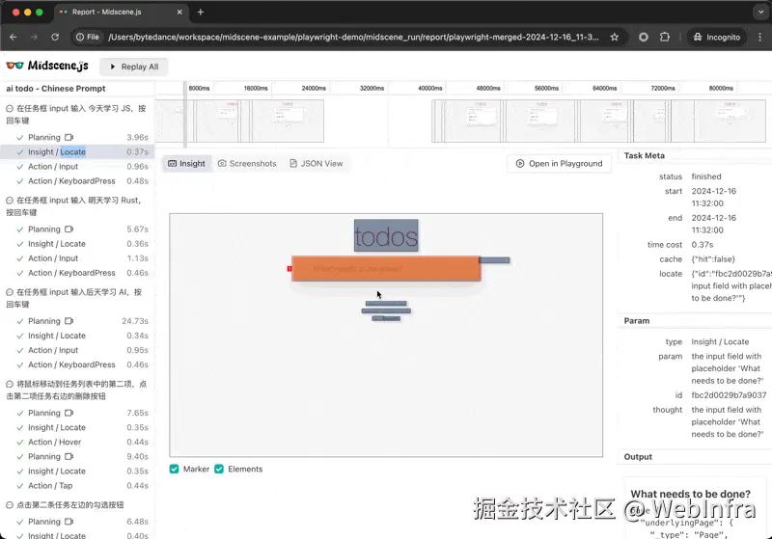Uncheck the Elements checkbox
The width and height of the screenshot is (772, 539).
[x=219, y=469]
